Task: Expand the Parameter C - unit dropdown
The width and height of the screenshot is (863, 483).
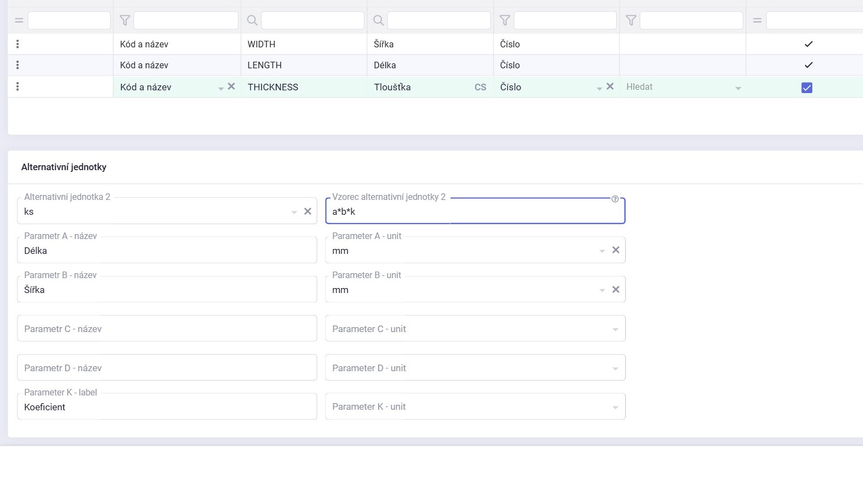Action: tap(615, 329)
